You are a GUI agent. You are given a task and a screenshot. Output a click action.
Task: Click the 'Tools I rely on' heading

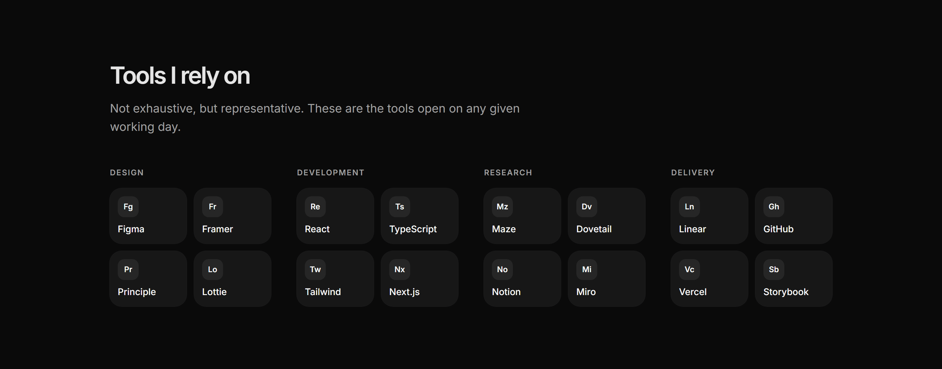[180, 76]
